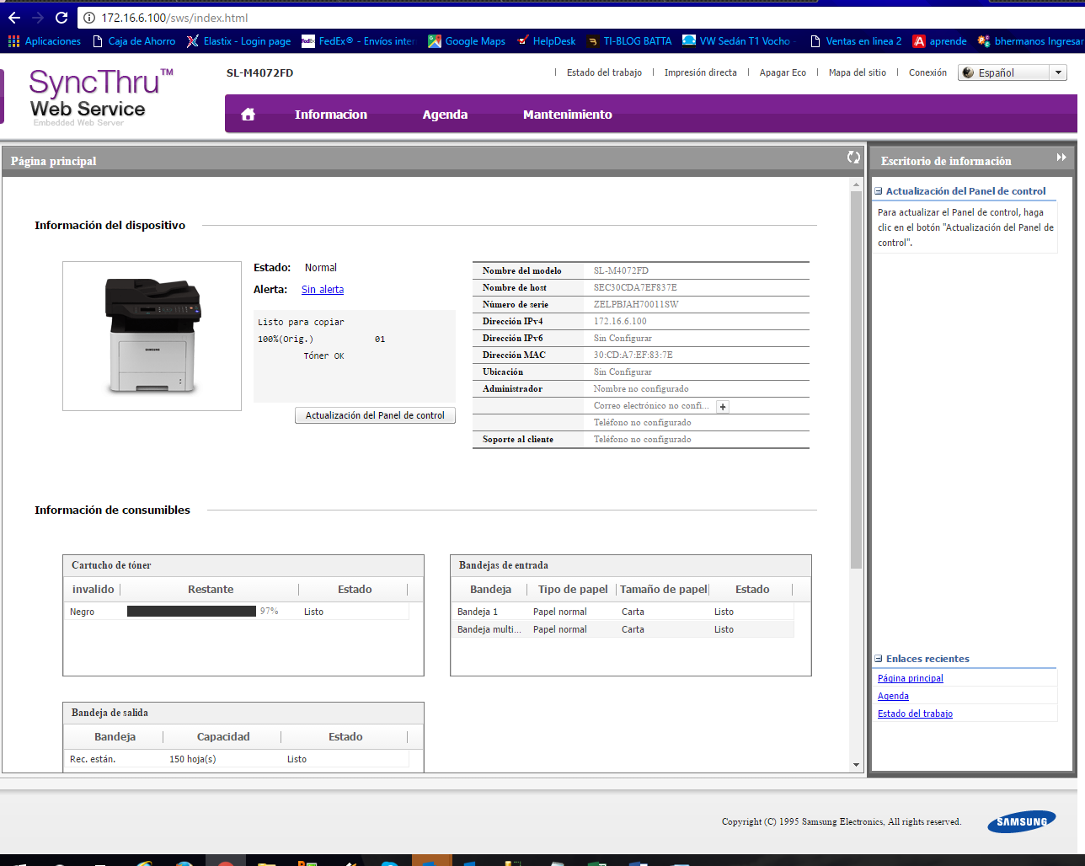Screen dimensions: 1085x866
Task: Click the Listo para copiar status text
Action: pyautogui.click(x=301, y=322)
